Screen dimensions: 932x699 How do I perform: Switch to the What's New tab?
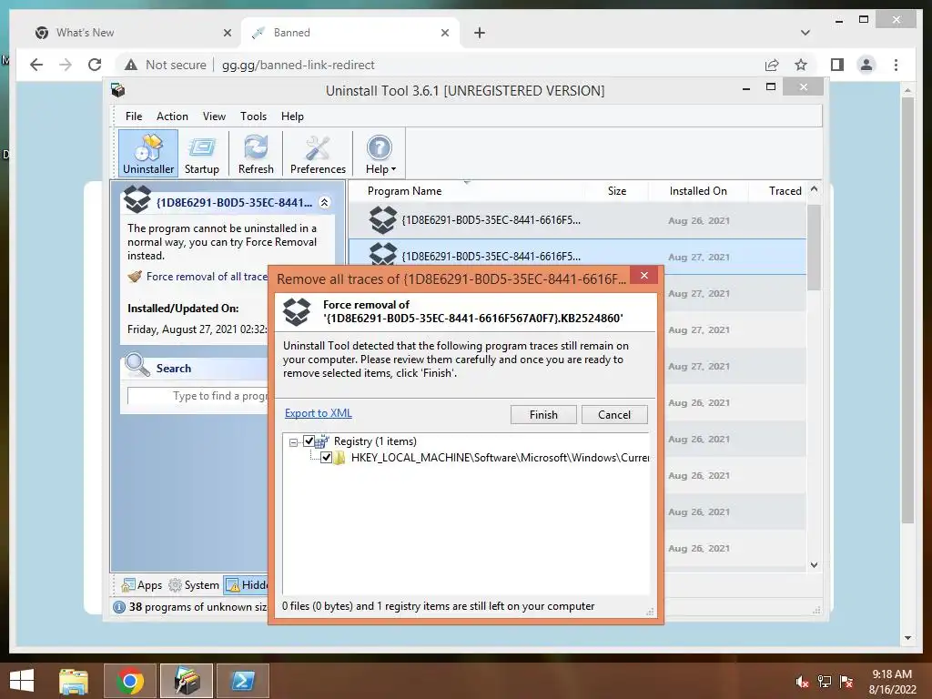pyautogui.click(x=134, y=33)
